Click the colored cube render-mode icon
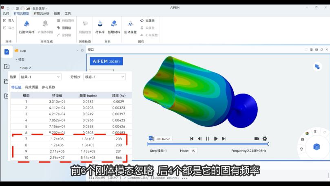This screenshot has height=186, width=330. point(307,133)
